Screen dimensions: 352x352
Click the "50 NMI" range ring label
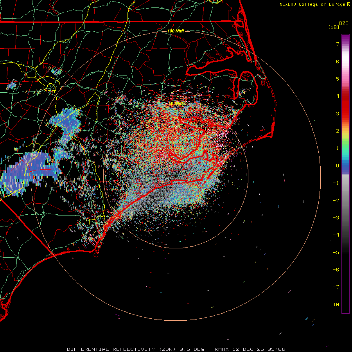tap(176, 103)
